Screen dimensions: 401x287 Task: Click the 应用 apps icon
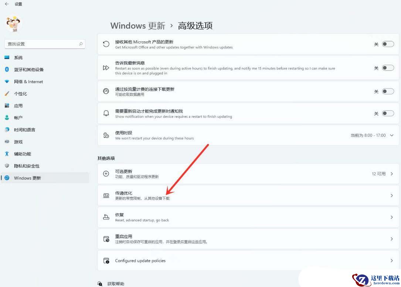pyautogui.click(x=7, y=106)
